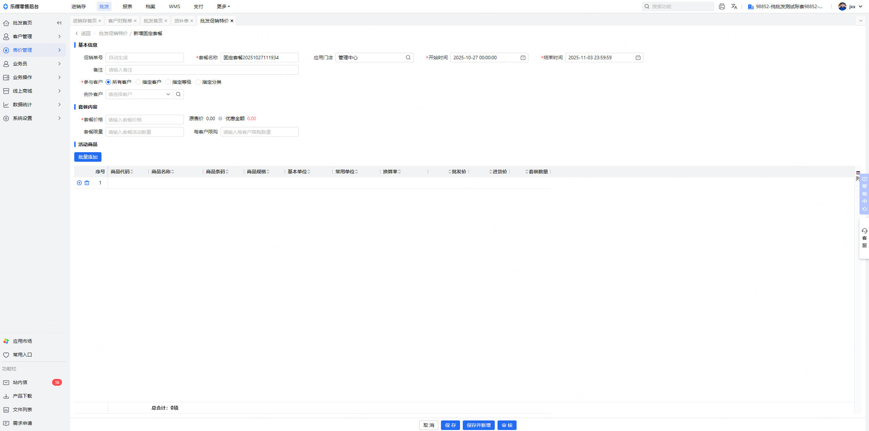Select the 指定等级 radio option

[168, 82]
